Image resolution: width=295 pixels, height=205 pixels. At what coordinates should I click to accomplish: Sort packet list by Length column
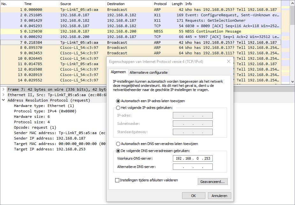pos(177,4)
